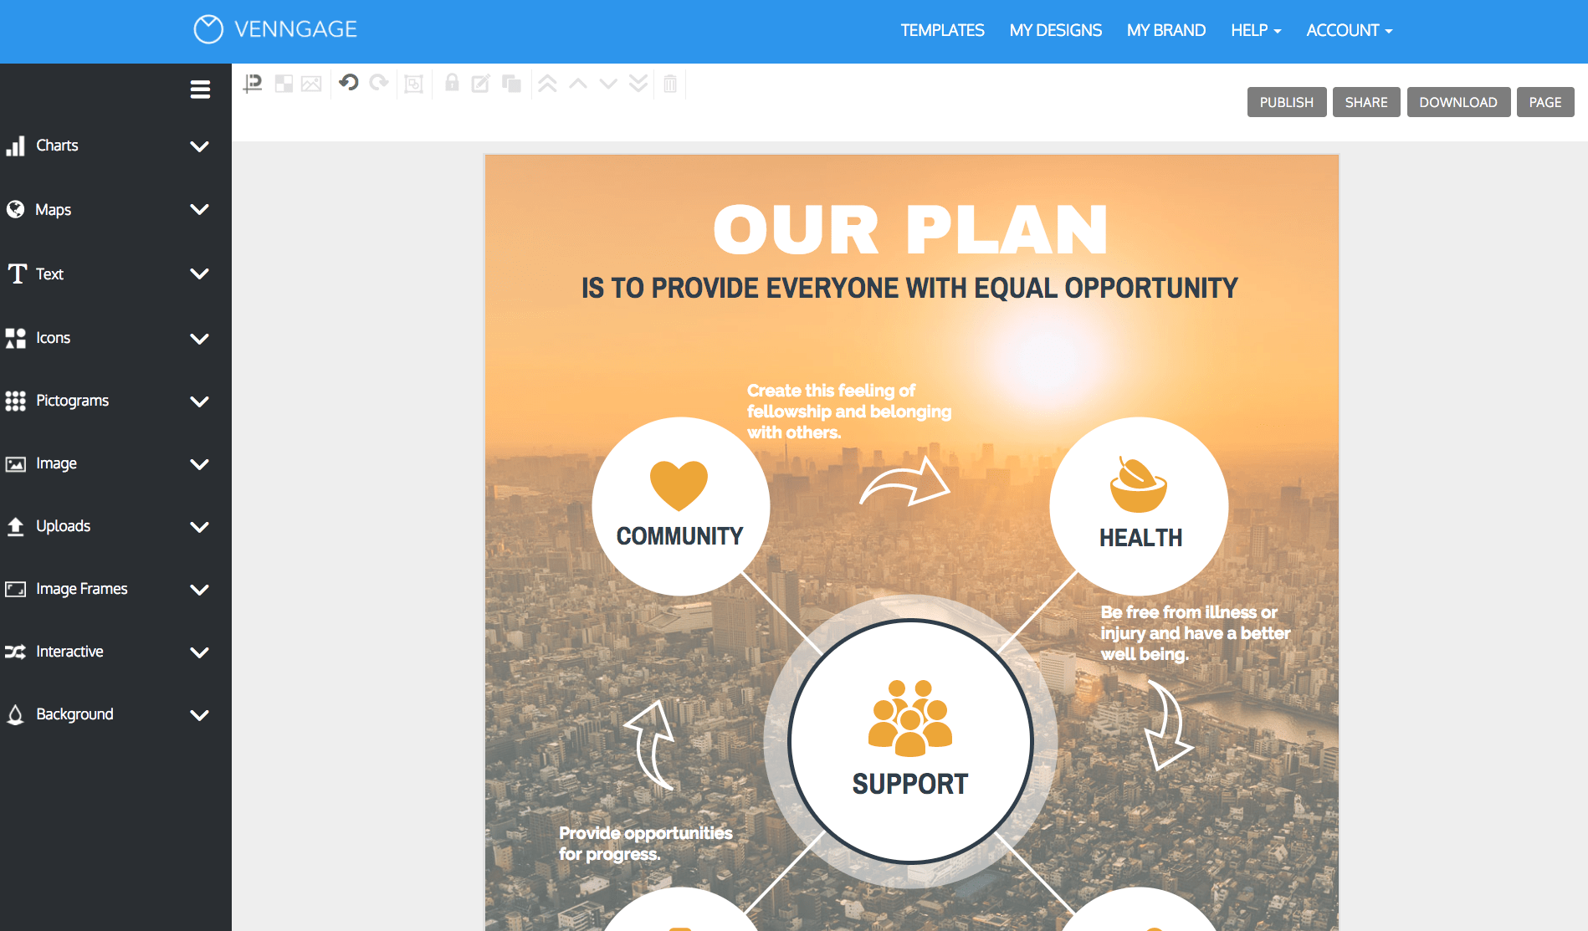
Task: Download the design
Action: (x=1458, y=102)
